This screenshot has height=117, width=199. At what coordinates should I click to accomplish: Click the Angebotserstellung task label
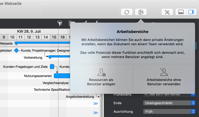80,97
